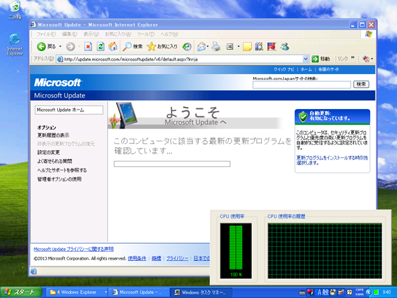397x298 pixels.
Task: Click the IME help question mark icon
Action: 350,293
